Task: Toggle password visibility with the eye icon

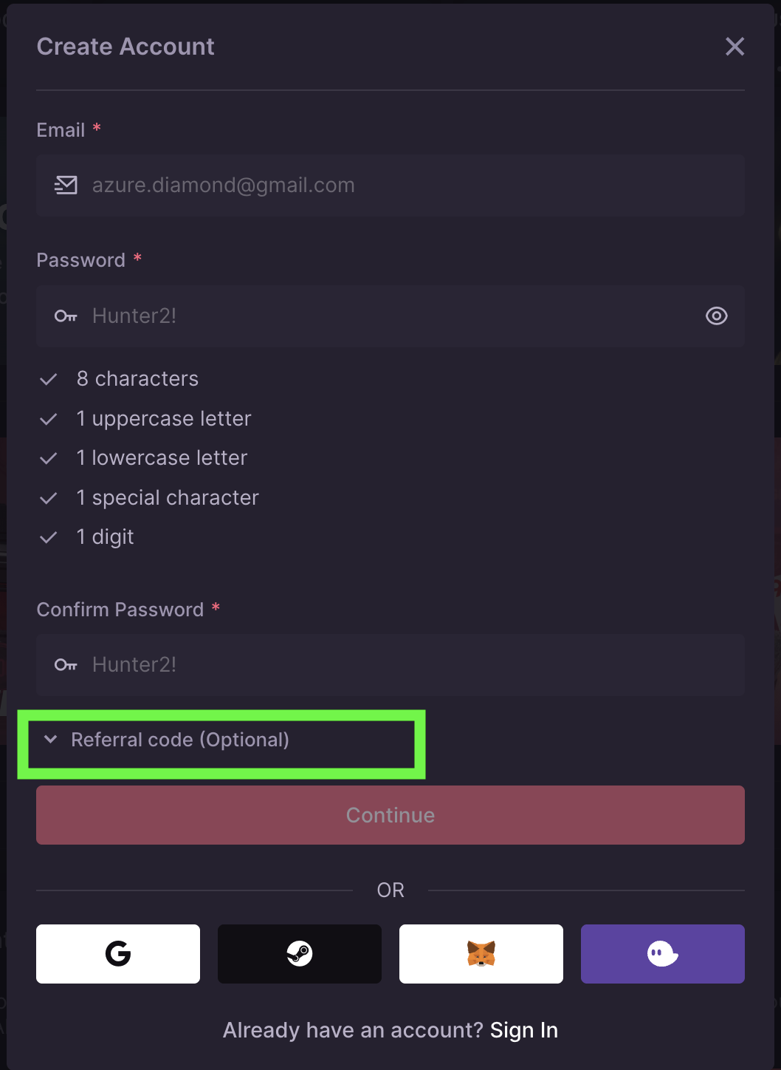Action: 716,316
